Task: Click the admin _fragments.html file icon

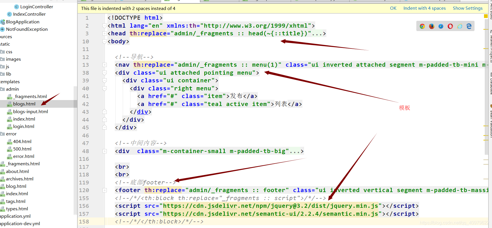Action: click(x=9, y=97)
